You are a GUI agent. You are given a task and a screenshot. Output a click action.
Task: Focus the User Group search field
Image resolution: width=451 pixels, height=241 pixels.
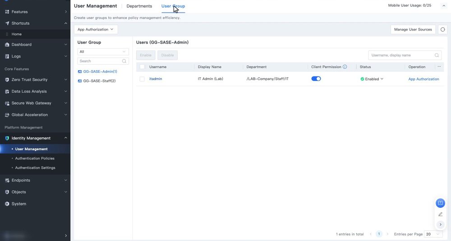[x=103, y=61]
